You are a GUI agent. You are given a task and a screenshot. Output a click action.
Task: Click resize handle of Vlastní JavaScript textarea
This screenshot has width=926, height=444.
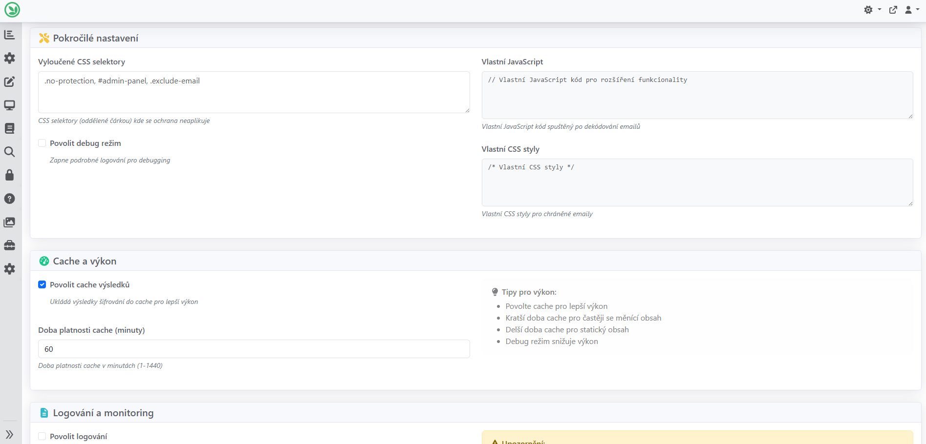(910, 116)
